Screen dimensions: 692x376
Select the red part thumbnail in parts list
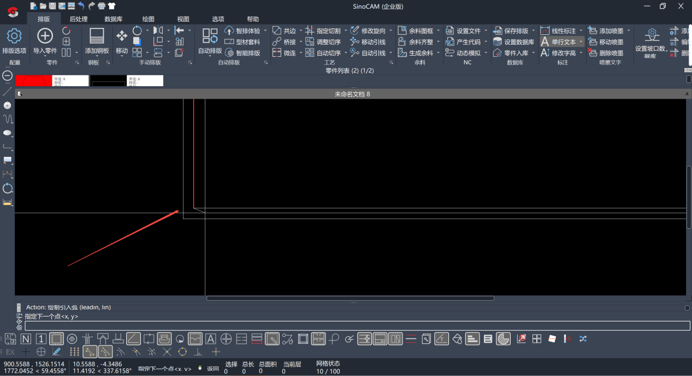pos(34,81)
